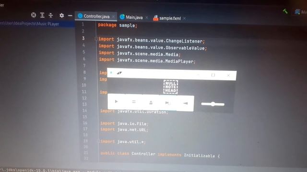Click 'javafx.scene.media.MediaPlayer' import line
This screenshot has height=172, width=307.
point(147,60)
